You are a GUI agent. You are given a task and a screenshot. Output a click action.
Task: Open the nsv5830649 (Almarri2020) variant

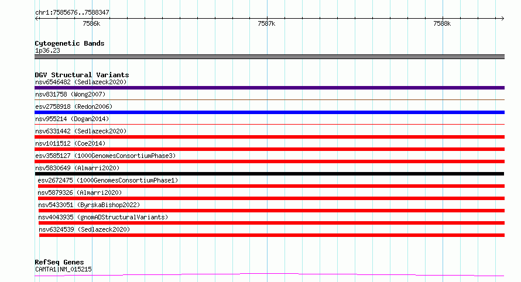(77, 168)
